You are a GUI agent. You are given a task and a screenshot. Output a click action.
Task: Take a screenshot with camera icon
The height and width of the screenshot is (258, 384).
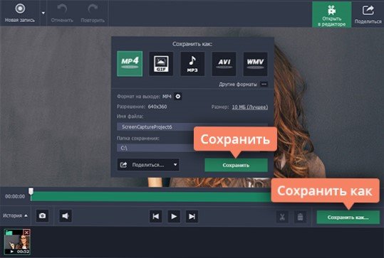(x=42, y=216)
